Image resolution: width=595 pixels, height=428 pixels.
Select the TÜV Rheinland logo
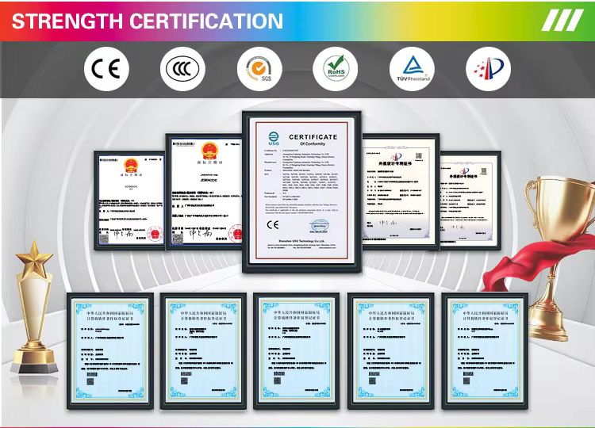tap(413, 70)
